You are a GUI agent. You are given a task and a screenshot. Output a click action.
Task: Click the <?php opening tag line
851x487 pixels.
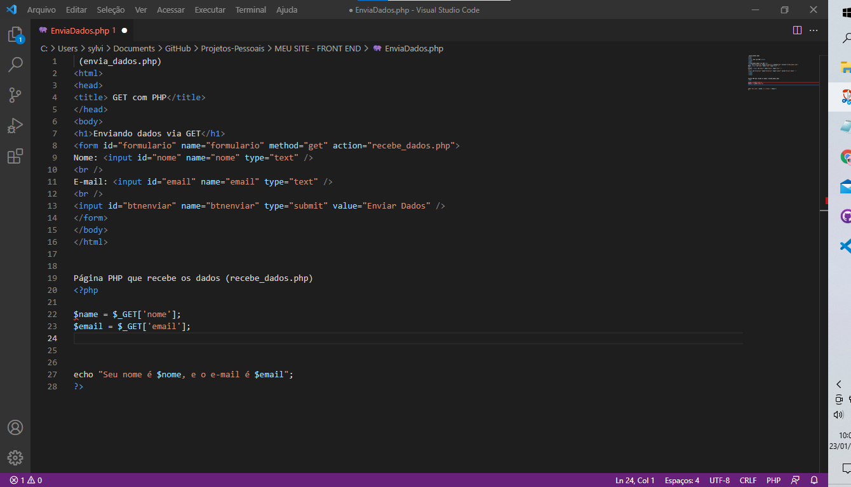pos(86,290)
